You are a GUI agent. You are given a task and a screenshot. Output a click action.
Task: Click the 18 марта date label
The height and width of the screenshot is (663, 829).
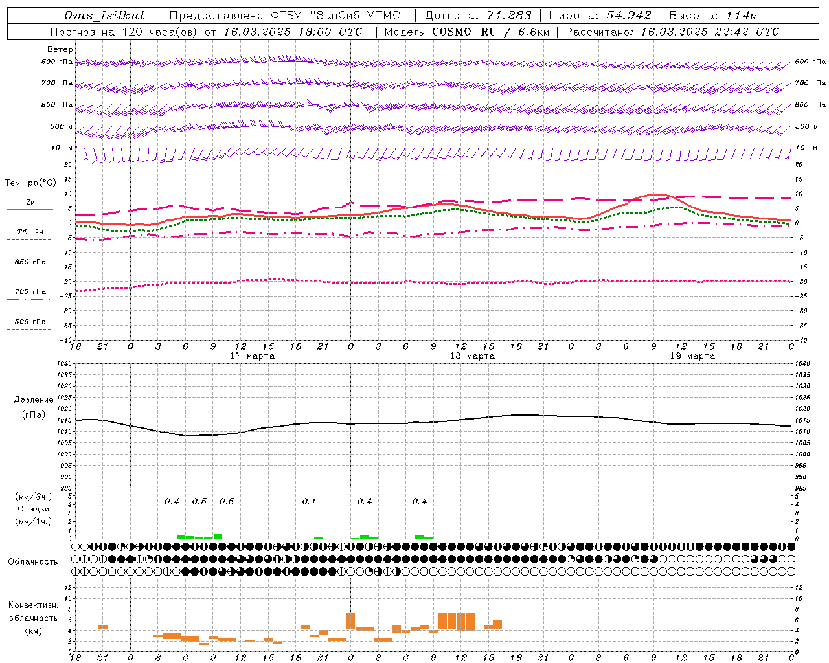(472, 356)
